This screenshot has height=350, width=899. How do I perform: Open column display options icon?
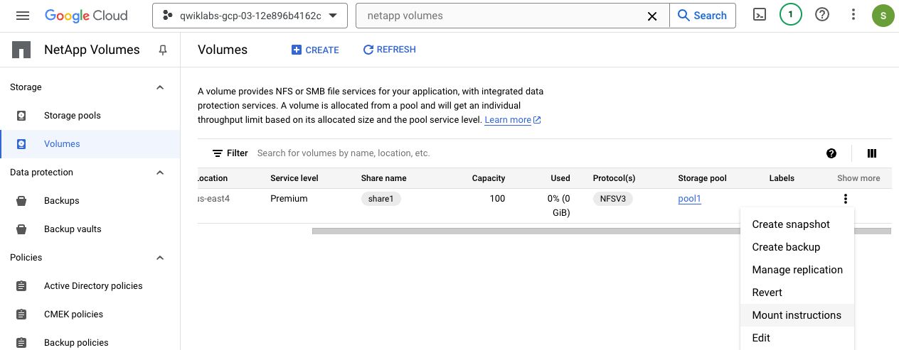tap(872, 153)
